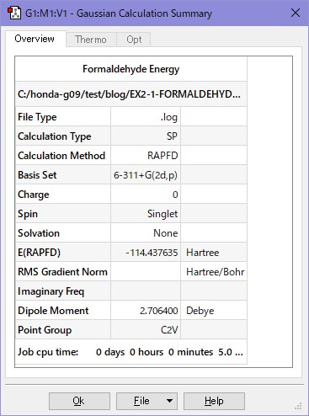Click the Ok button
The image size is (309, 416).
[79, 401]
